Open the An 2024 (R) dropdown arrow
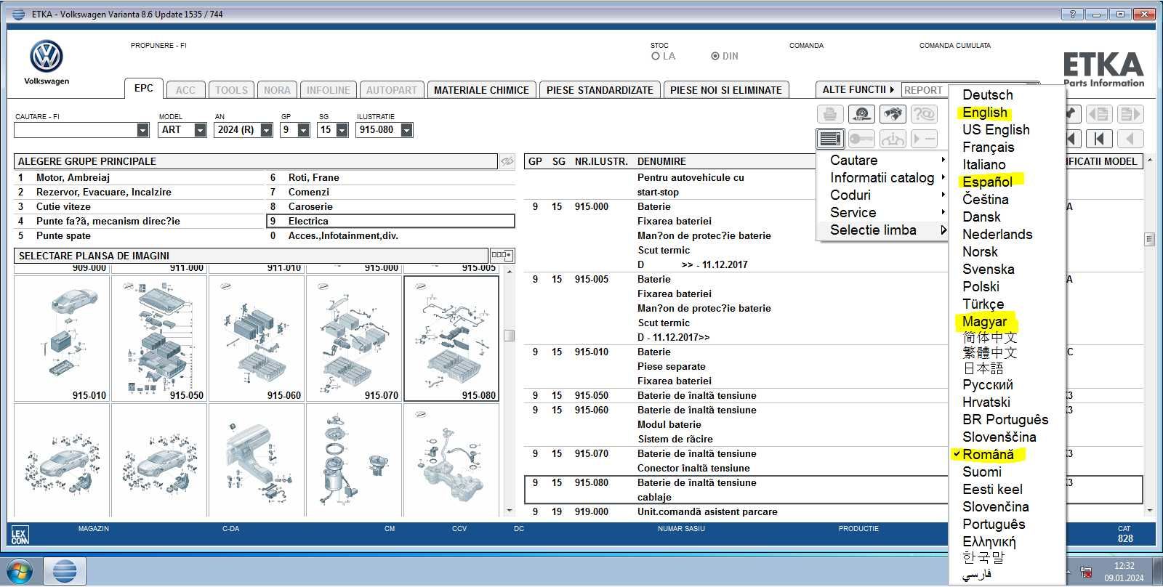The image size is (1163, 587). 266,130
